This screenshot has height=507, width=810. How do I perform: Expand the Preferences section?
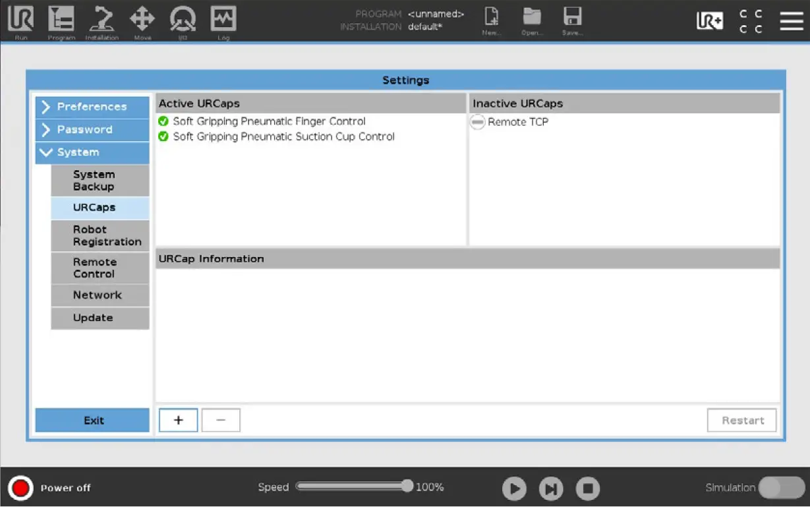[x=92, y=107]
